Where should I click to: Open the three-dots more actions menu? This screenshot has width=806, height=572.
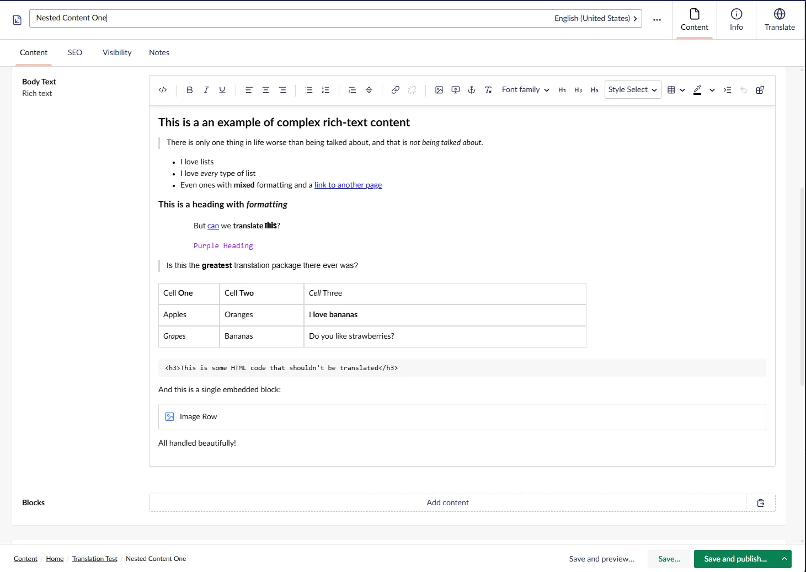657,19
